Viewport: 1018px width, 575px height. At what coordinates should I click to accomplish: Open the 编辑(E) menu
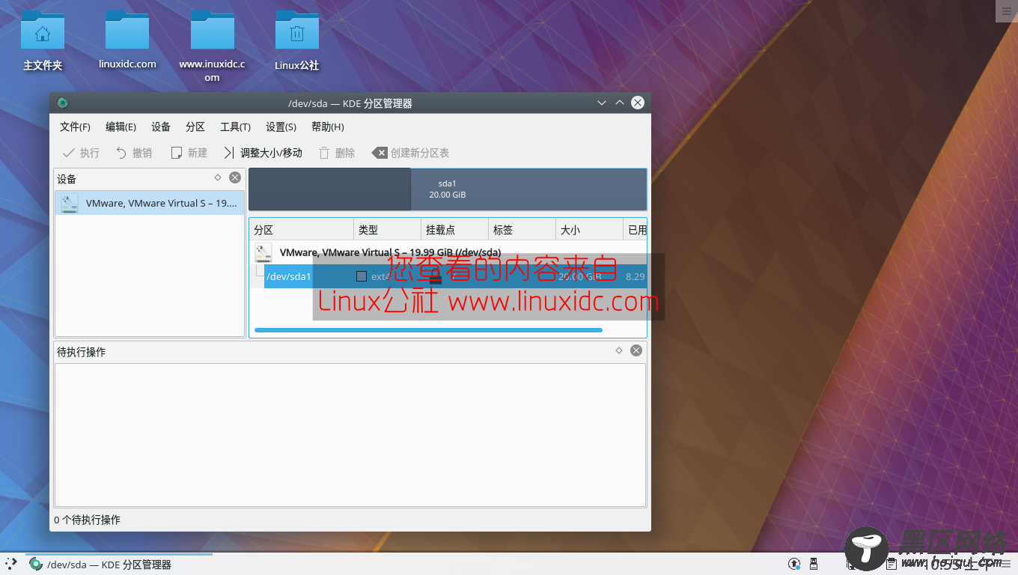coord(121,127)
